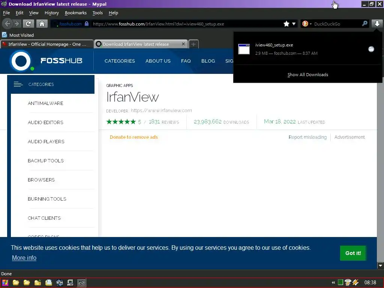The width and height of the screenshot is (384, 288).
Task: Open the cookie More info link
Action: pyautogui.click(x=24, y=258)
